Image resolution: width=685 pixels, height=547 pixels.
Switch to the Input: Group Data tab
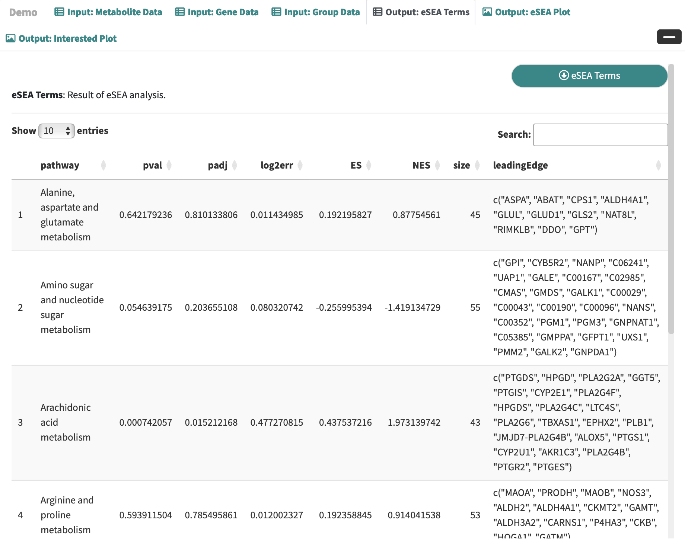click(315, 12)
